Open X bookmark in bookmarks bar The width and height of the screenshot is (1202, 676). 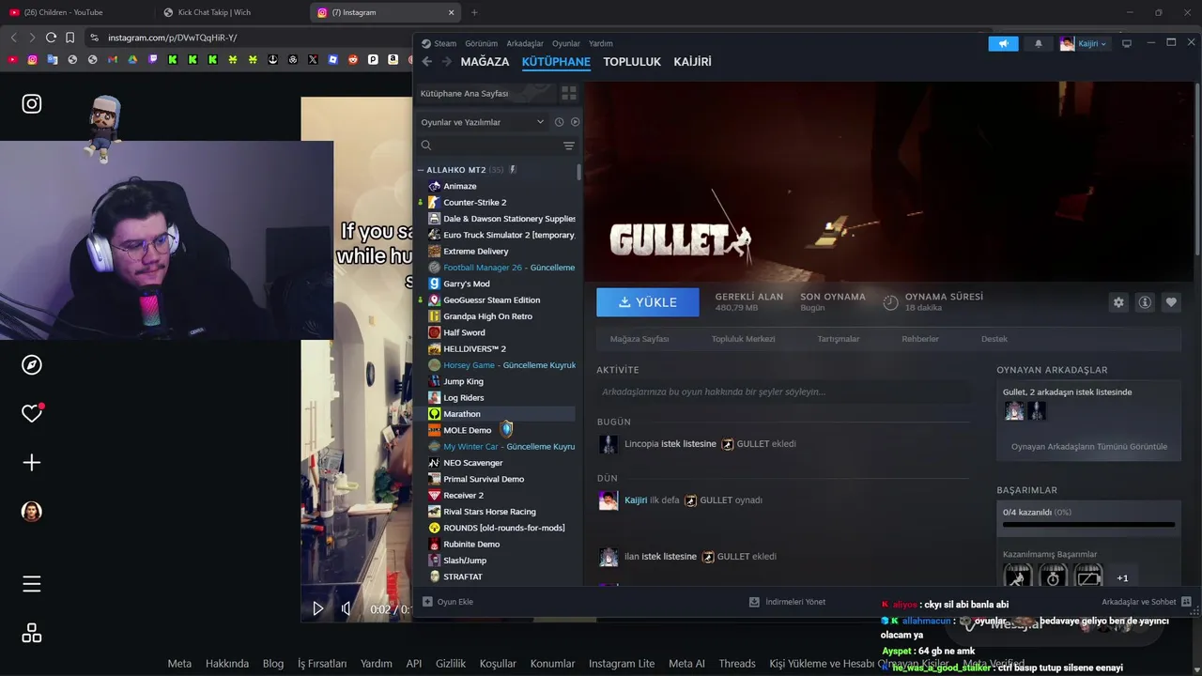coord(313,59)
